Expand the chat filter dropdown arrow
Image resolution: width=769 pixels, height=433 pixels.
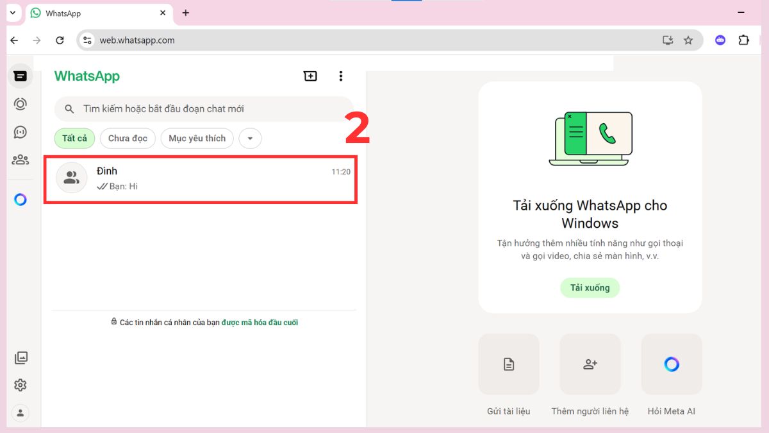(250, 138)
